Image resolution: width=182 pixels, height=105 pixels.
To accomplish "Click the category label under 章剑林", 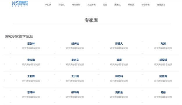I will click(31, 48).
